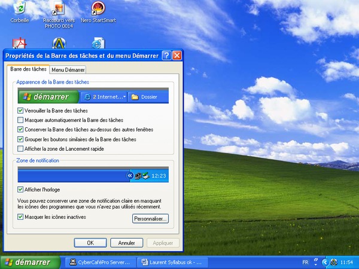The height and width of the screenshot is (269, 359).
Task: Click the Personnaliser... button
Action: pos(150,219)
